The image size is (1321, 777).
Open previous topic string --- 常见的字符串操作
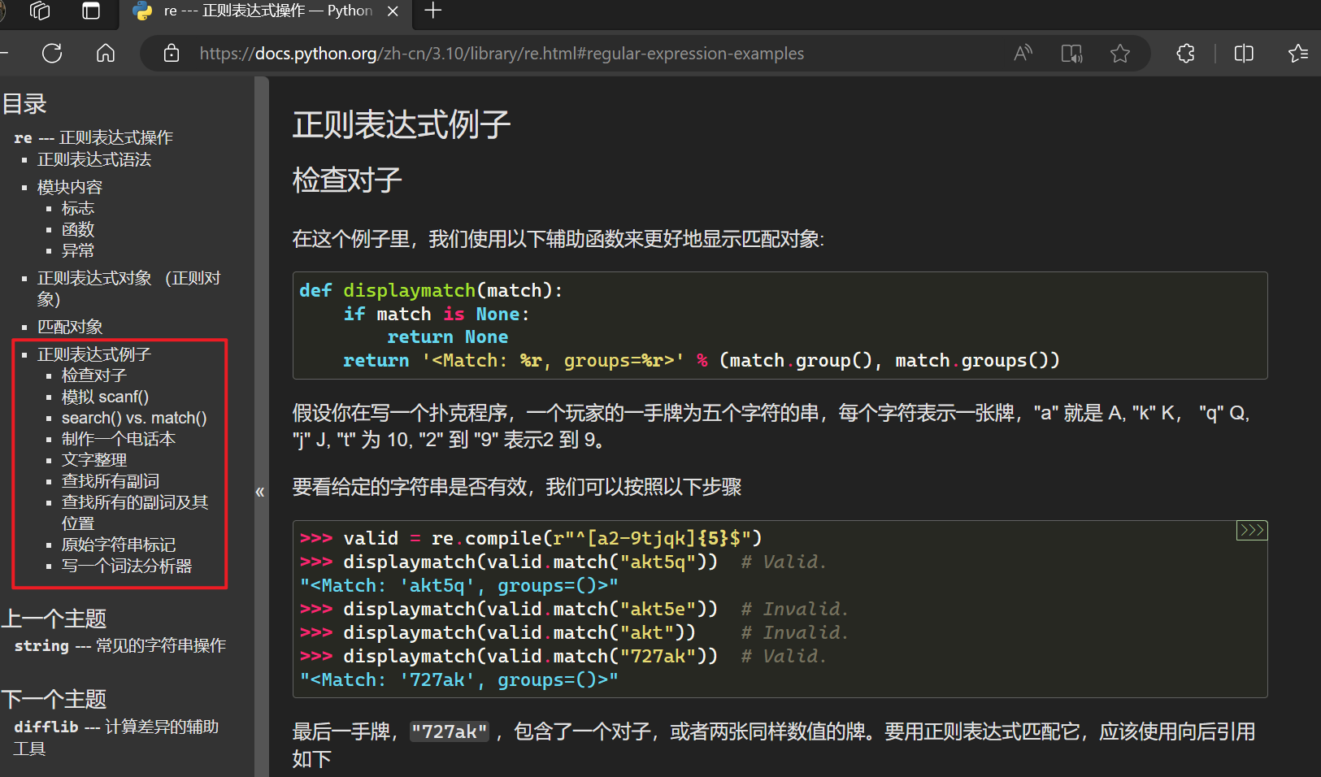[119, 645]
